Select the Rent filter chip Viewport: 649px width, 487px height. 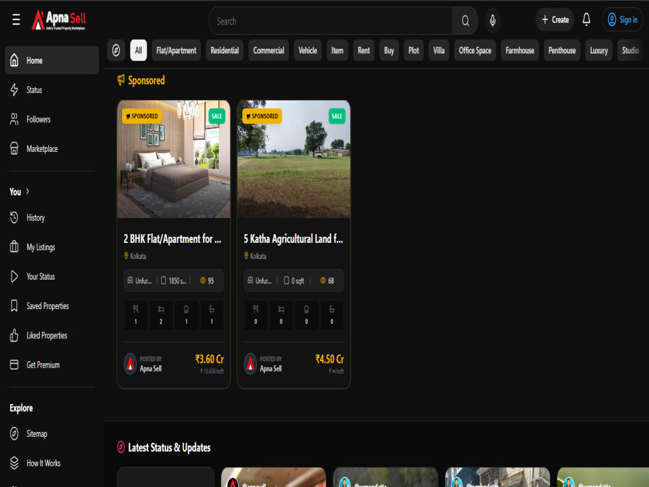[x=364, y=51]
